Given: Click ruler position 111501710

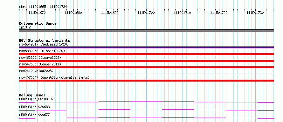Looking at the screenshot, I should coord(182,13).
